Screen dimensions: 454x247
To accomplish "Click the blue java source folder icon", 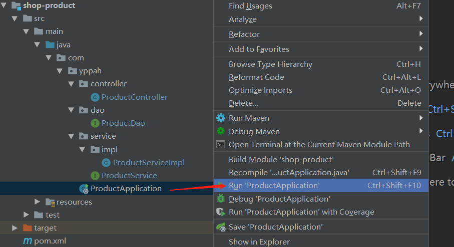I will (50, 45).
